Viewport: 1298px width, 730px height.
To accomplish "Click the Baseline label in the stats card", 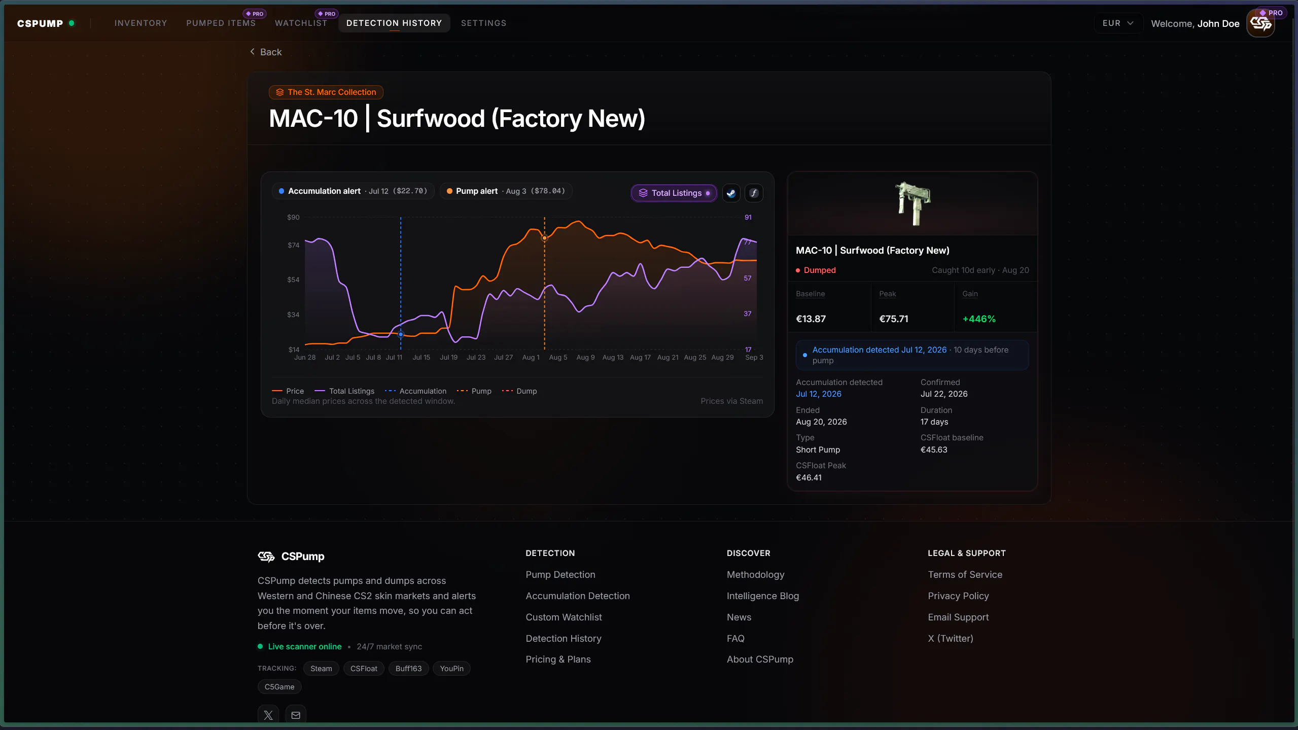I will click(810, 294).
